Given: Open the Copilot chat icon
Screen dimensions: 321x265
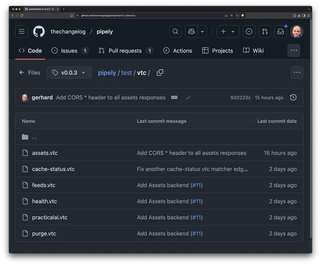Looking at the screenshot, I should [191, 32].
